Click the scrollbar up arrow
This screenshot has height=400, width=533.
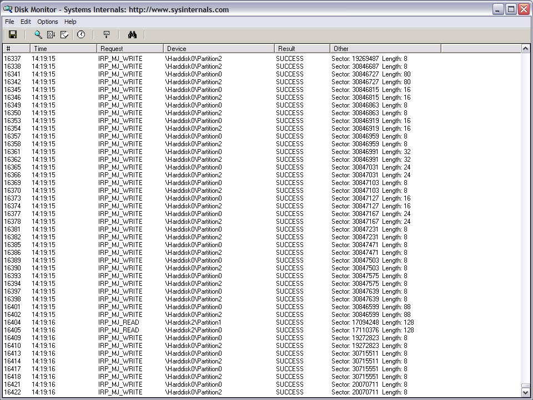525,49
